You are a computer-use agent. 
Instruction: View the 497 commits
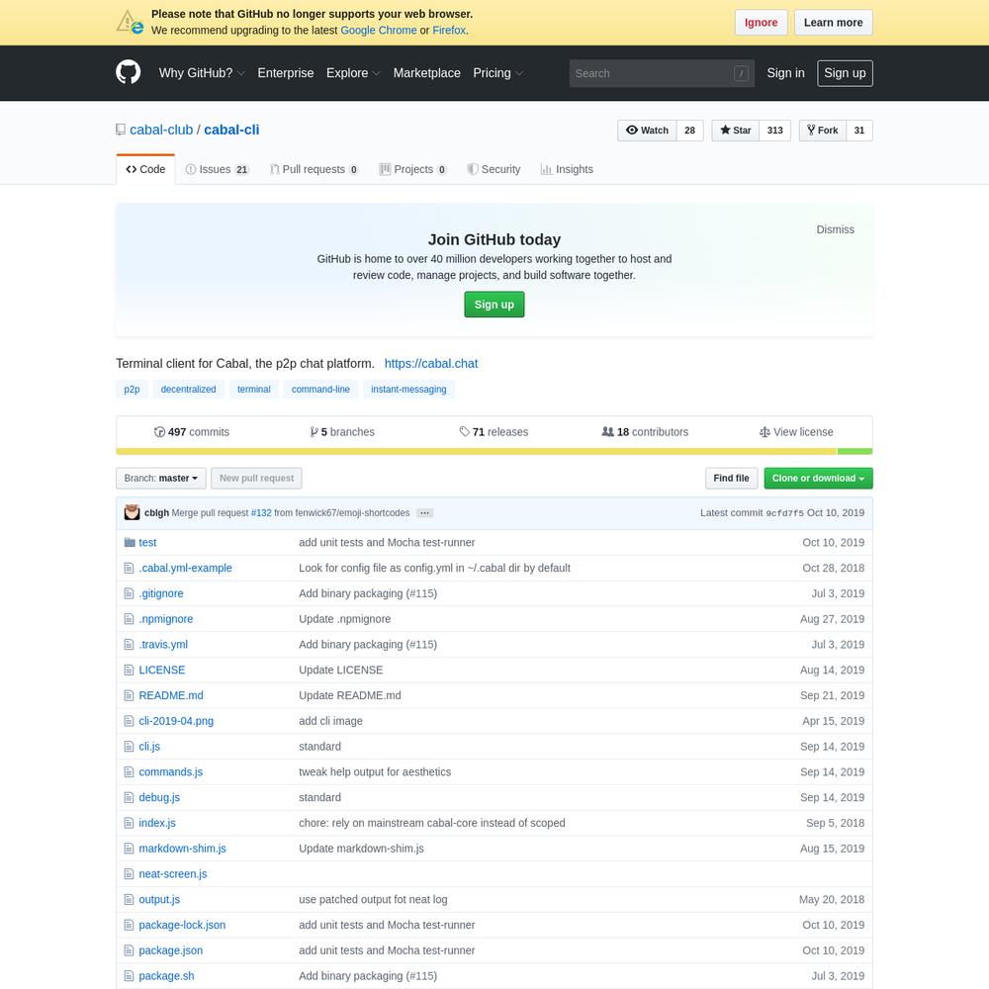[192, 432]
